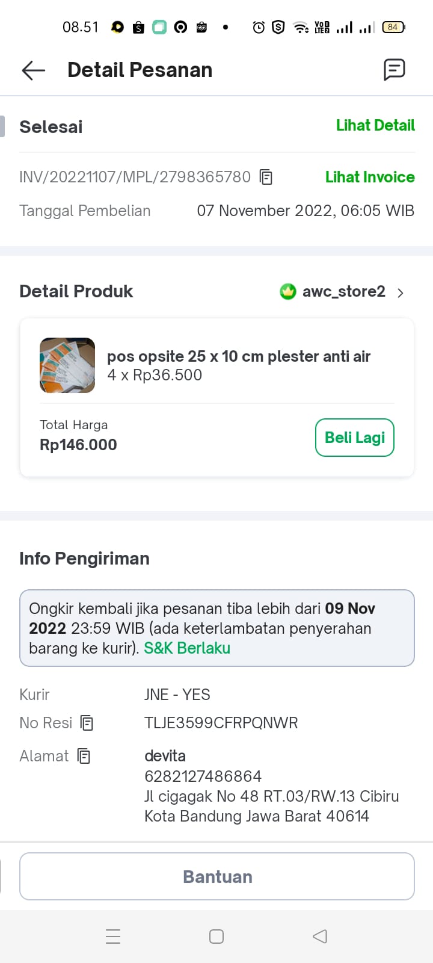
Task: Tap the pos opsite product thumbnail
Action: coord(67,365)
